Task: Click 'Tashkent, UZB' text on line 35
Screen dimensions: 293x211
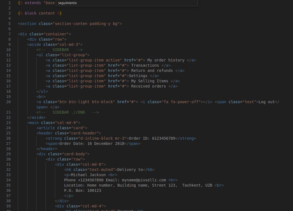Action: [197, 185]
